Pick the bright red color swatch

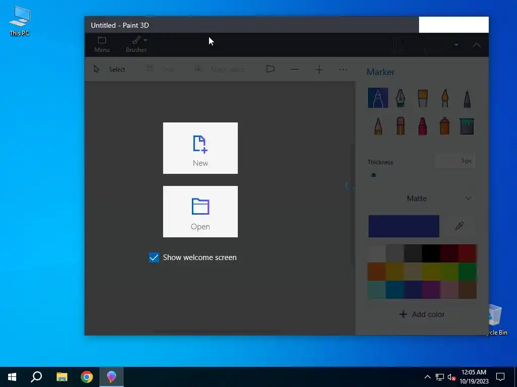point(467,253)
